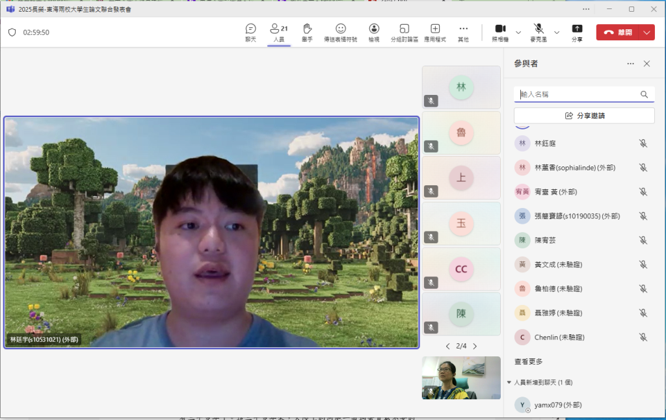Click the shield meeting-security icon
Screen dimensions: 666x420
pos(12,33)
